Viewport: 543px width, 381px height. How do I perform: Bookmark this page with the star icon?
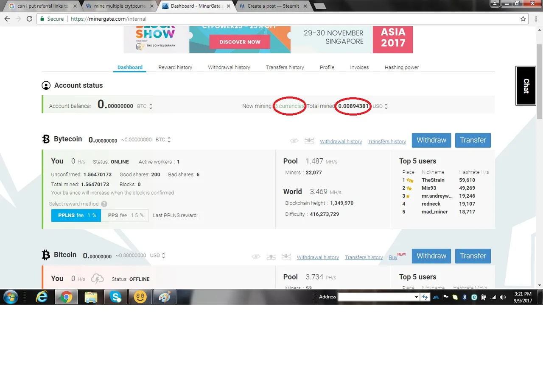point(523,19)
